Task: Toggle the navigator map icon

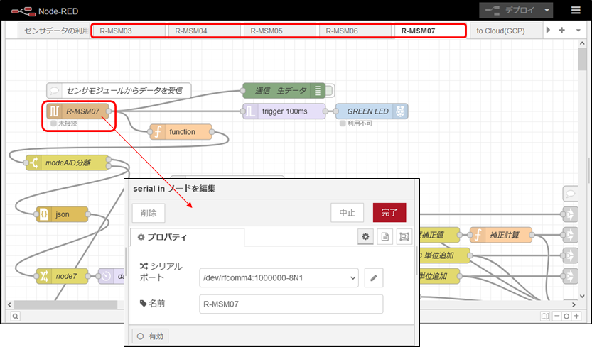Action: (544, 316)
